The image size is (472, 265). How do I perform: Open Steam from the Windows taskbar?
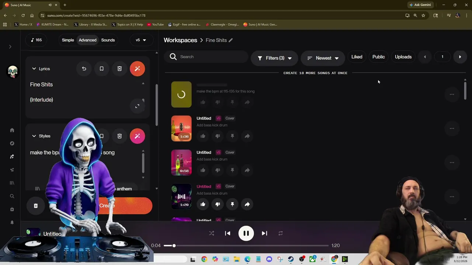point(291,259)
